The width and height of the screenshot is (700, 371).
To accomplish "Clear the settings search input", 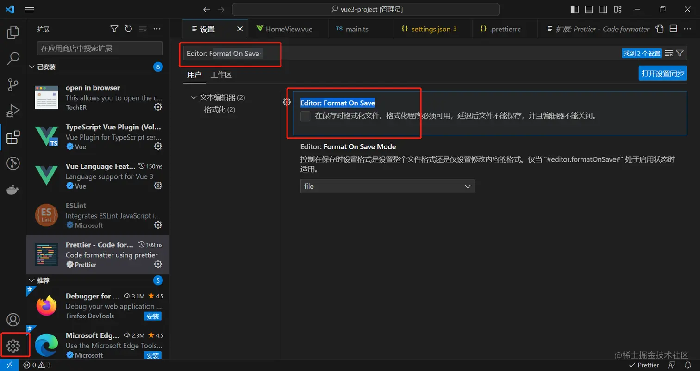I will tap(669, 53).
